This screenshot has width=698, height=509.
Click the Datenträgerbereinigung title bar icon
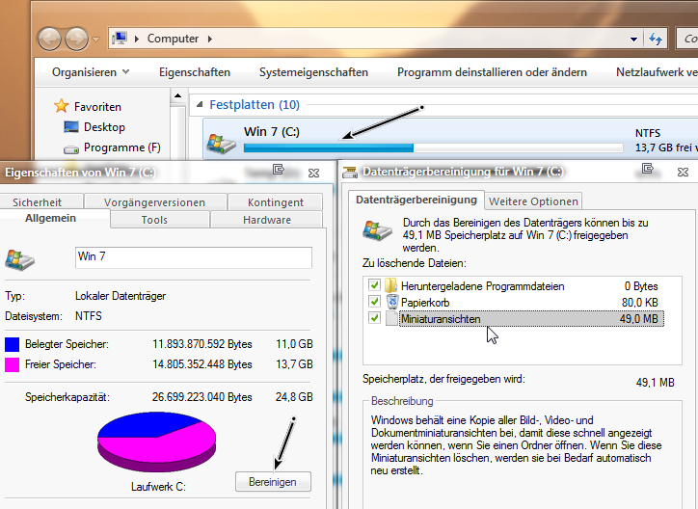[x=350, y=173]
